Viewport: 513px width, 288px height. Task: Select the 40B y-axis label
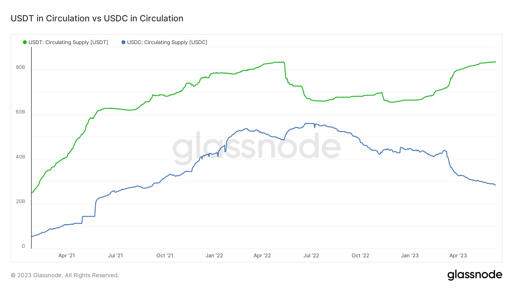[21, 157]
